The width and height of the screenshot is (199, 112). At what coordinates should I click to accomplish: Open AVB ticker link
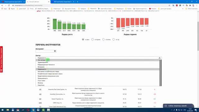point(40,94)
